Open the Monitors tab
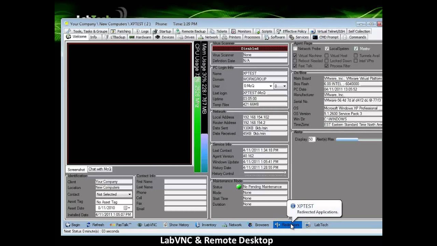Image resolution: width=437 pixels, height=246 pixels. pyautogui.click(x=241, y=31)
